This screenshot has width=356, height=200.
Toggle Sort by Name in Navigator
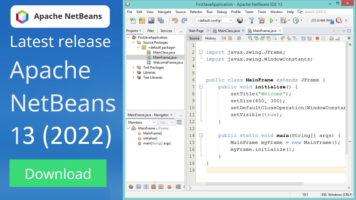click(178, 187)
